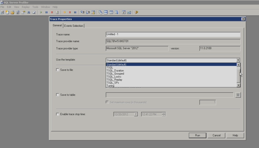Start trace with green play icon
259x148 pixels.
pyautogui.click(x=41, y=12)
